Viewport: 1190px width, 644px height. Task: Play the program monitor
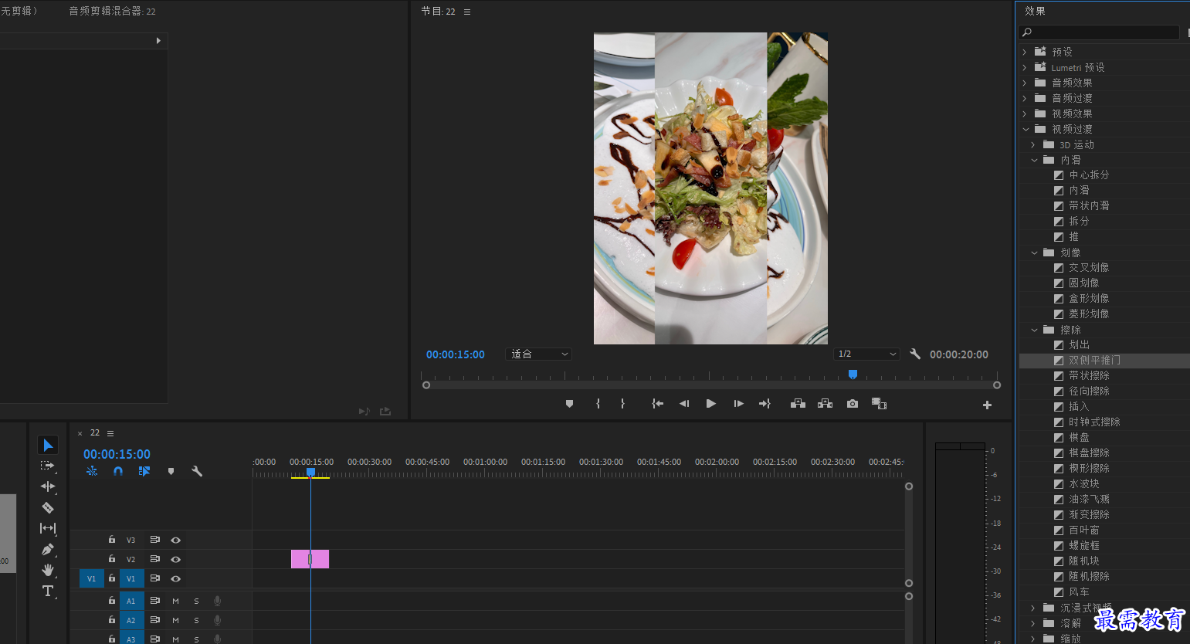[x=711, y=404]
